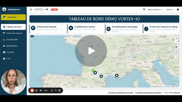This screenshot has height=102, width=182.
Task: Click the rewind recording button
Action: click(40, 90)
